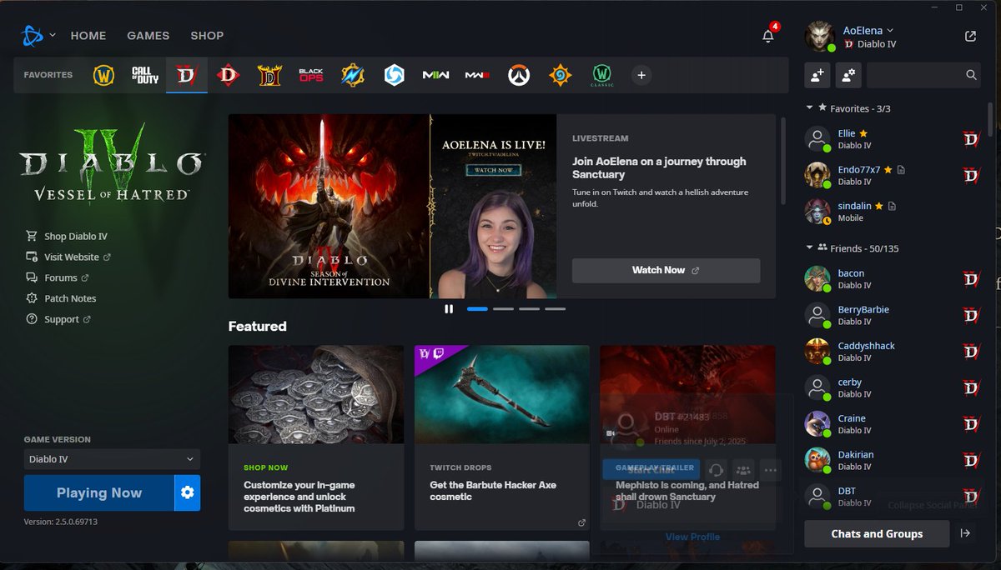Screen dimensions: 1001x570
Task: Click the note icon beside sindalin
Action: click(892, 206)
